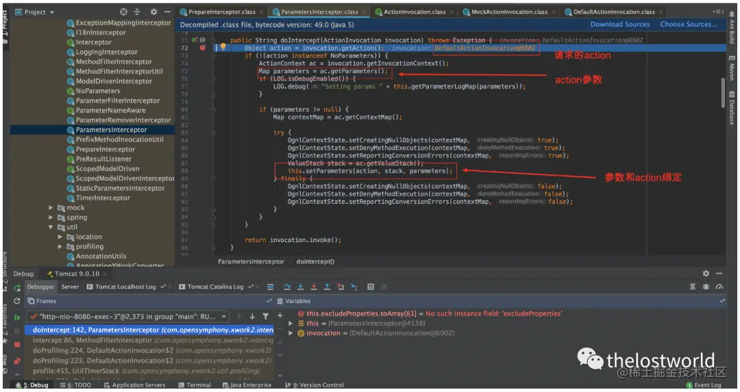
Task: Click Debug panel settings gear icon
Action: tap(706, 273)
